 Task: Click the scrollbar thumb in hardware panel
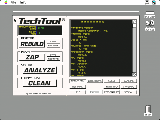[134, 26]
